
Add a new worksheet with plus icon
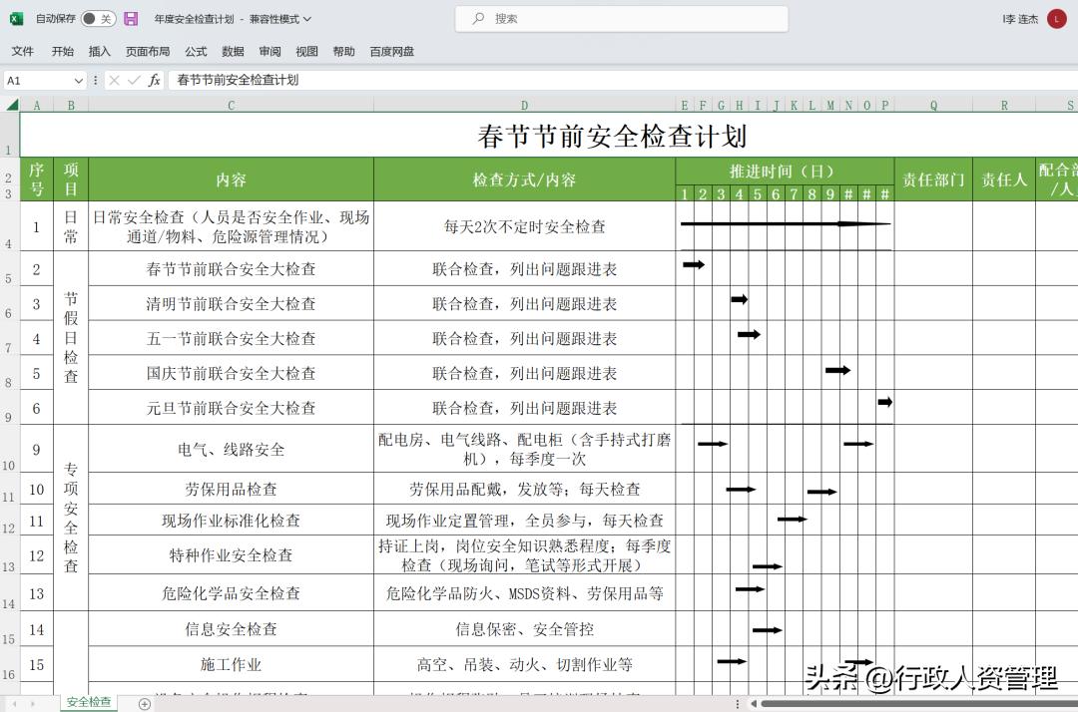(146, 702)
